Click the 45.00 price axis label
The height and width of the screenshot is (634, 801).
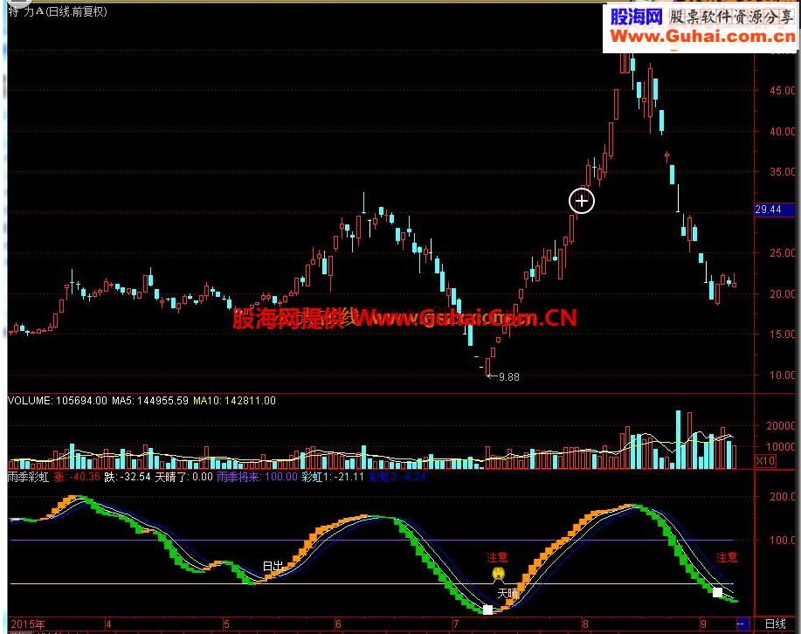pyautogui.click(x=783, y=91)
